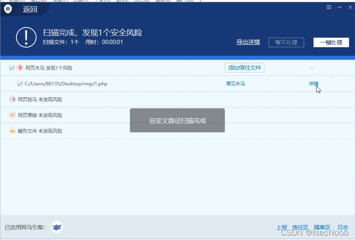
Task: Close the scanner window
Action: 350,7
